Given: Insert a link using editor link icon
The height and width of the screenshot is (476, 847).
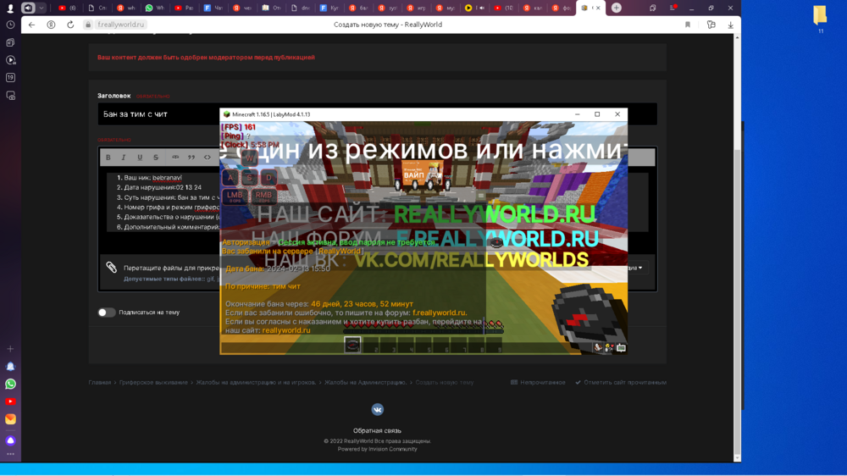Looking at the screenshot, I should 175,158.
